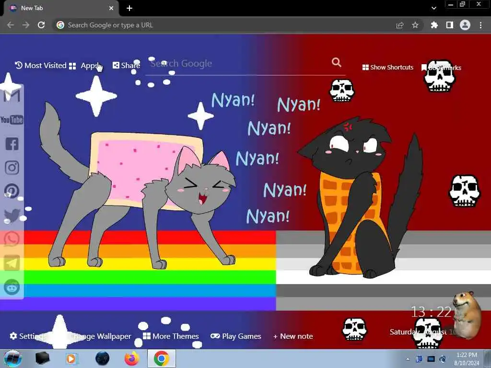
Task: Select the New Tab browser tab
Action: [61, 8]
